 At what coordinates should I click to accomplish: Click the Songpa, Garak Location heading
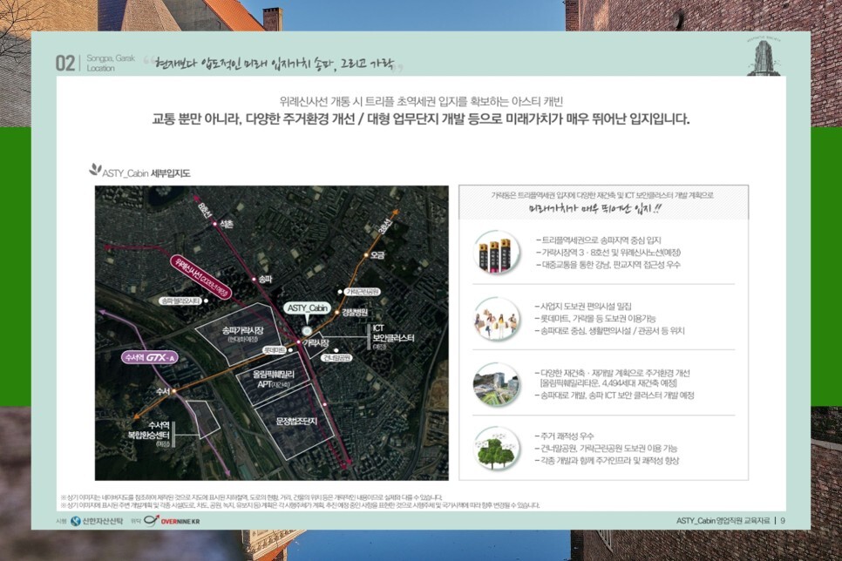[x=111, y=64]
